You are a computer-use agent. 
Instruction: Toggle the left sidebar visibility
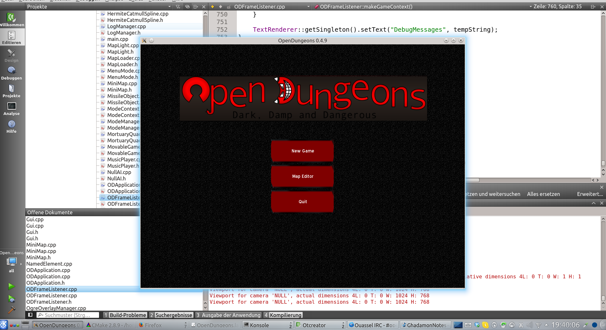pyautogui.click(x=30, y=315)
